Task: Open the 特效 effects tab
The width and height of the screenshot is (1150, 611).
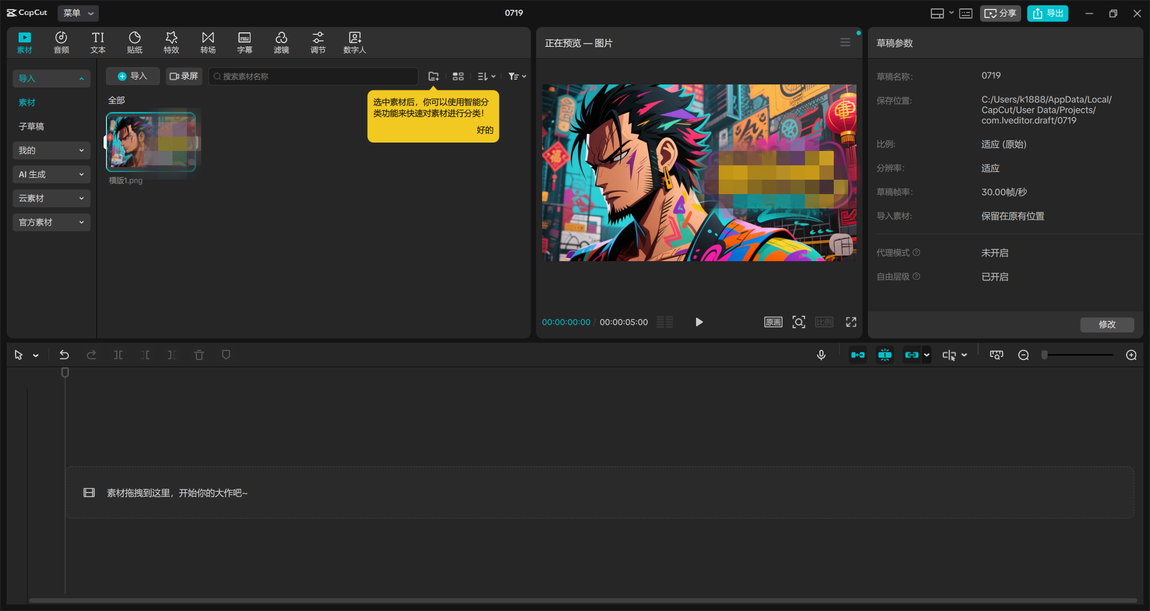Action: pyautogui.click(x=171, y=43)
